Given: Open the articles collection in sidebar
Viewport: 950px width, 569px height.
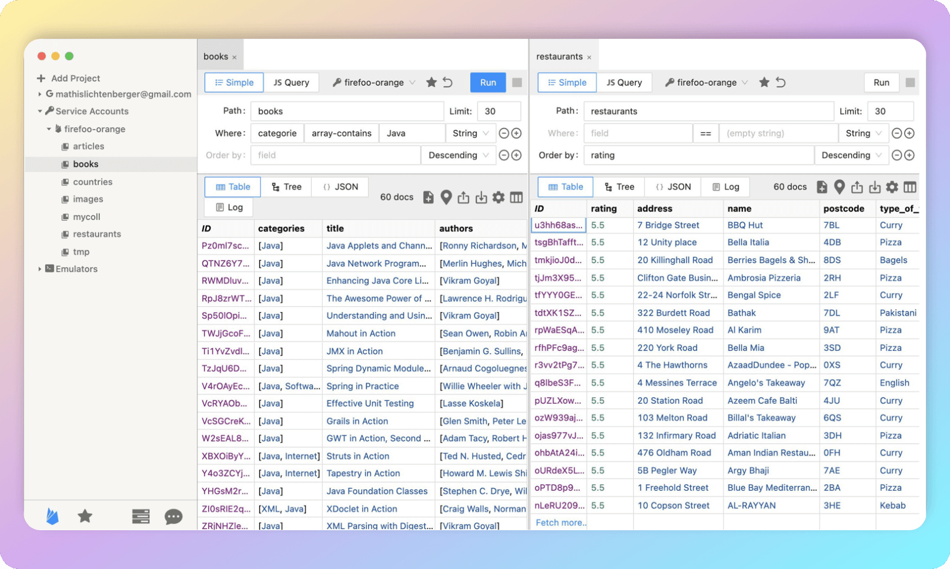Looking at the screenshot, I should (x=88, y=146).
